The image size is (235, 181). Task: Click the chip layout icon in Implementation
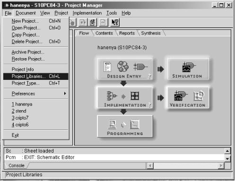135,96
